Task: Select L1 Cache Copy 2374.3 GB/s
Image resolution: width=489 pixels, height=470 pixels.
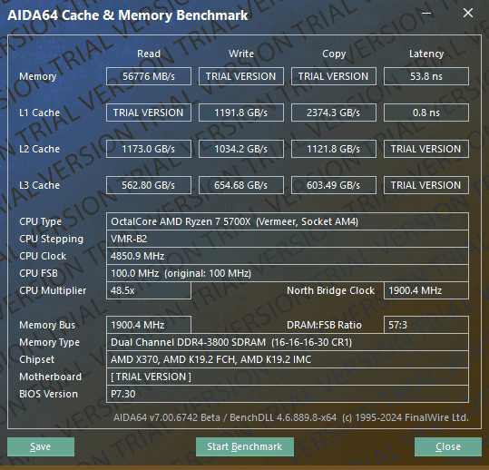Action: [x=334, y=113]
